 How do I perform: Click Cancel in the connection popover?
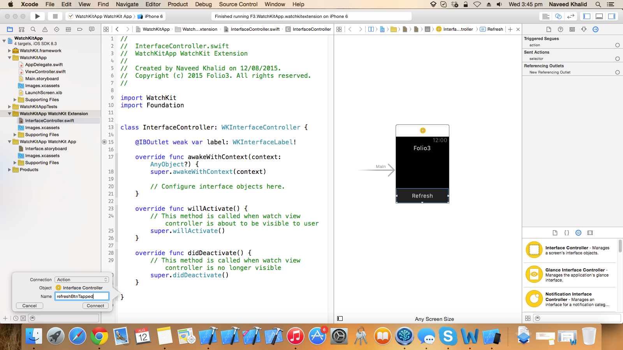click(29, 306)
